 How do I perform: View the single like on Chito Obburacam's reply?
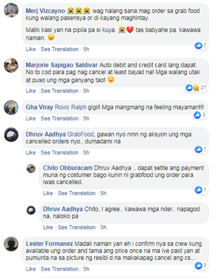click(201, 190)
